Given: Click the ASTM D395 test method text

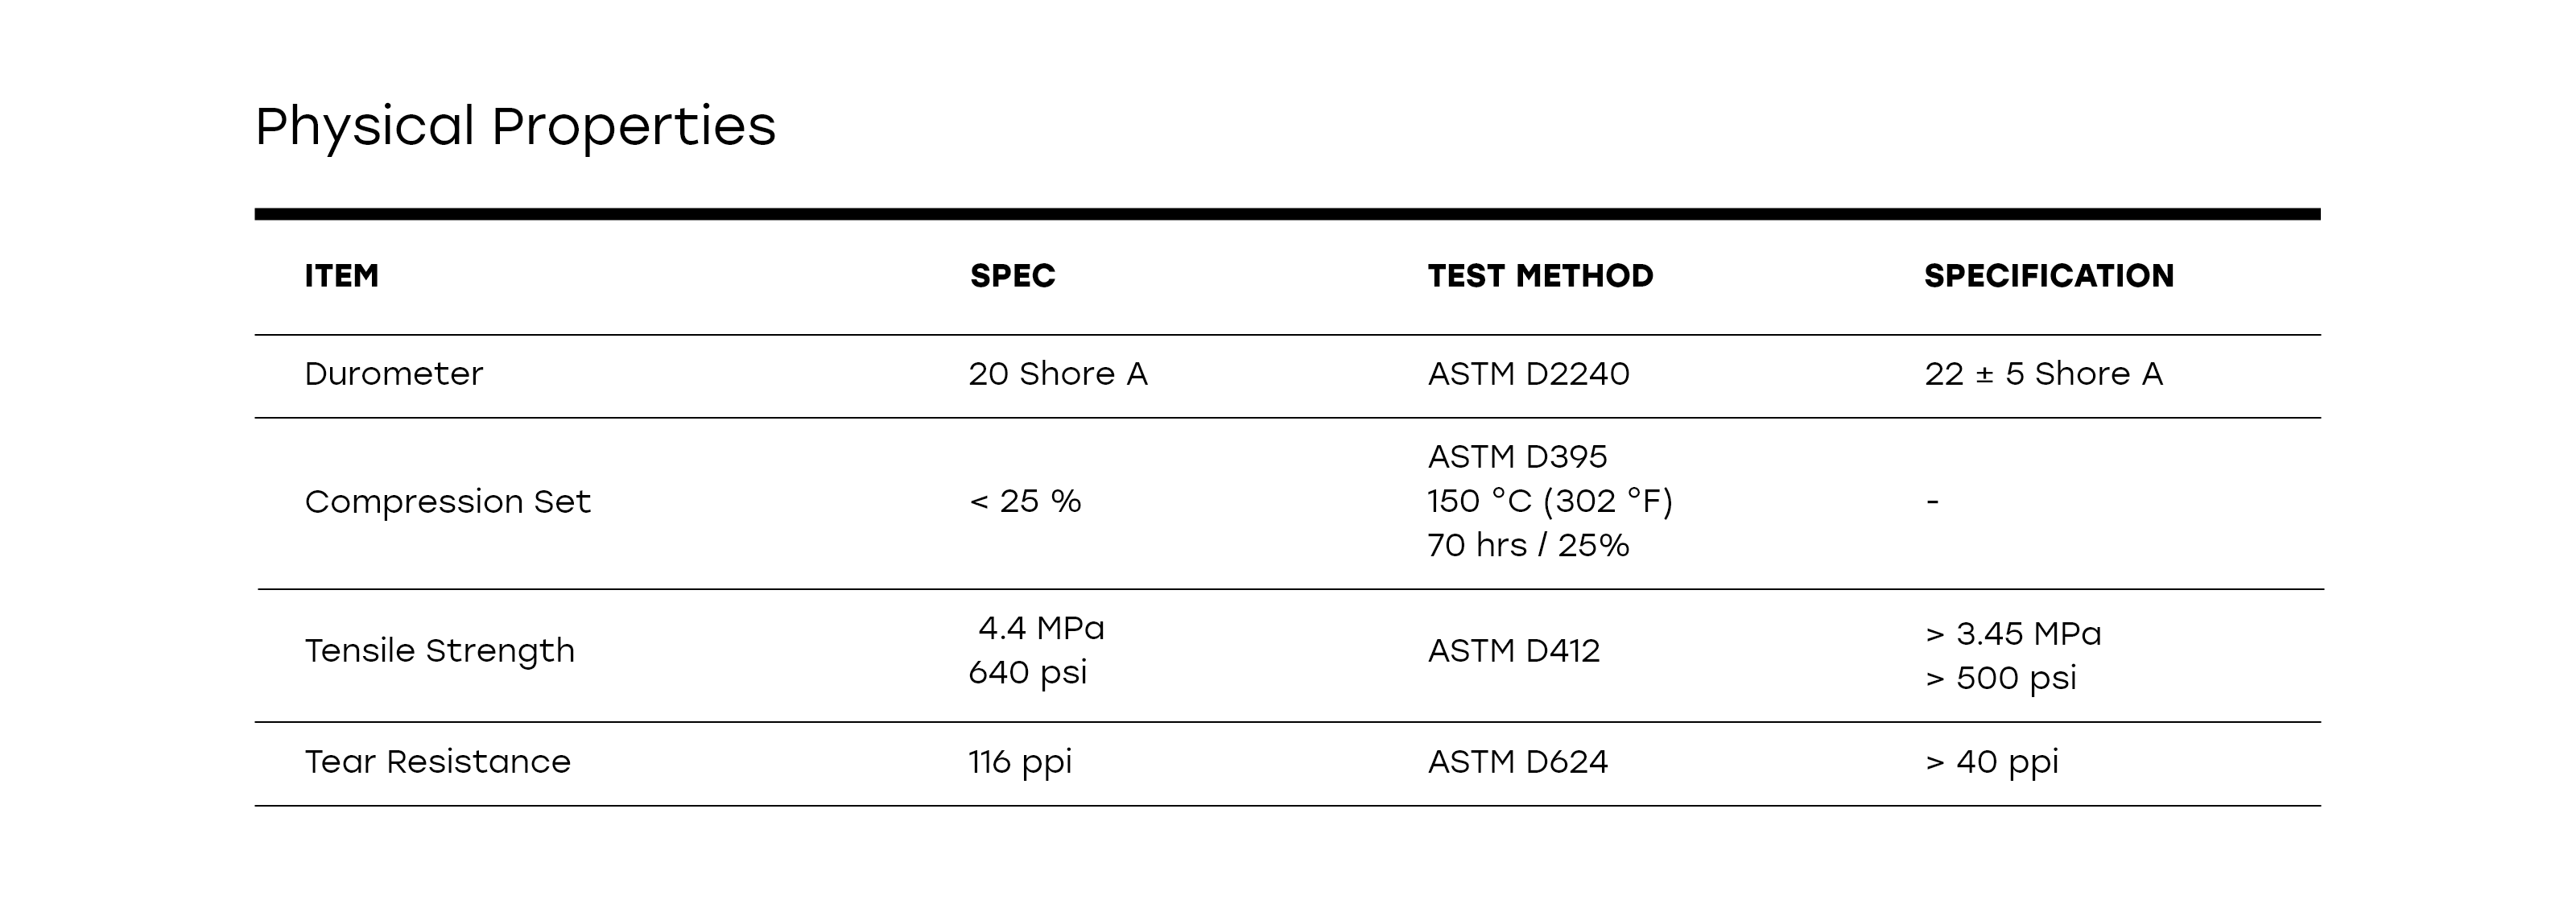Looking at the screenshot, I should click(1518, 457).
